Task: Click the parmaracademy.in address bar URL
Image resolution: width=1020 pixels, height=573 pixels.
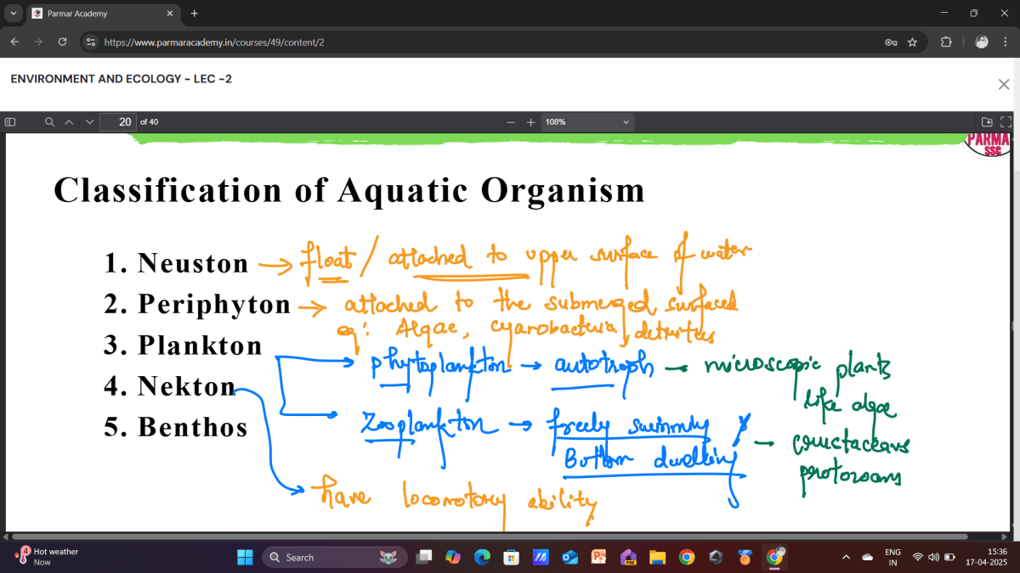Action: point(213,42)
